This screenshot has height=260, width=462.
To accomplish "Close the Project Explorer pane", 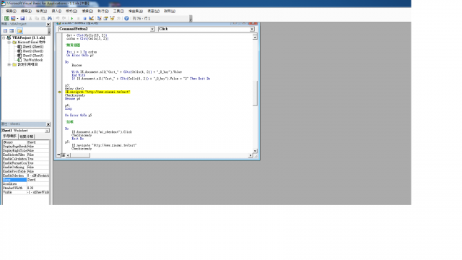I will tap(48, 25).
